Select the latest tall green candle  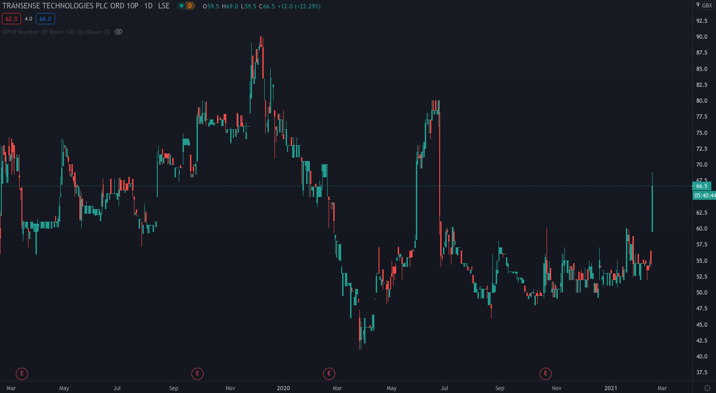click(652, 208)
